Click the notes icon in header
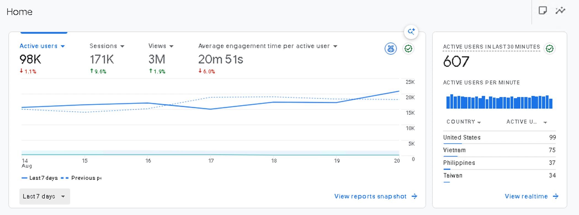The height and width of the screenshot is (215, 579). coord(543,11)
